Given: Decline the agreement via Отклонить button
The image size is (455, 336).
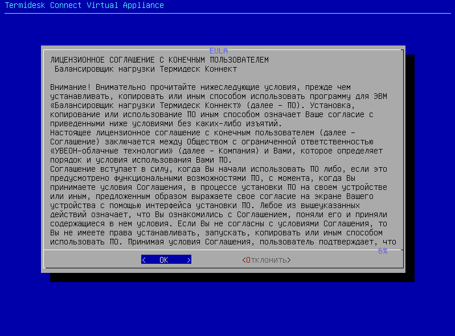Looking at the screenshot, I should (267, 260).
